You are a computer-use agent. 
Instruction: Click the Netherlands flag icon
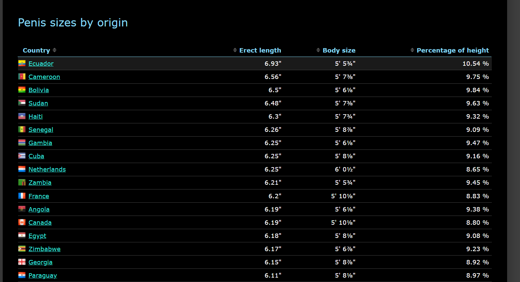tap(22, 169)
